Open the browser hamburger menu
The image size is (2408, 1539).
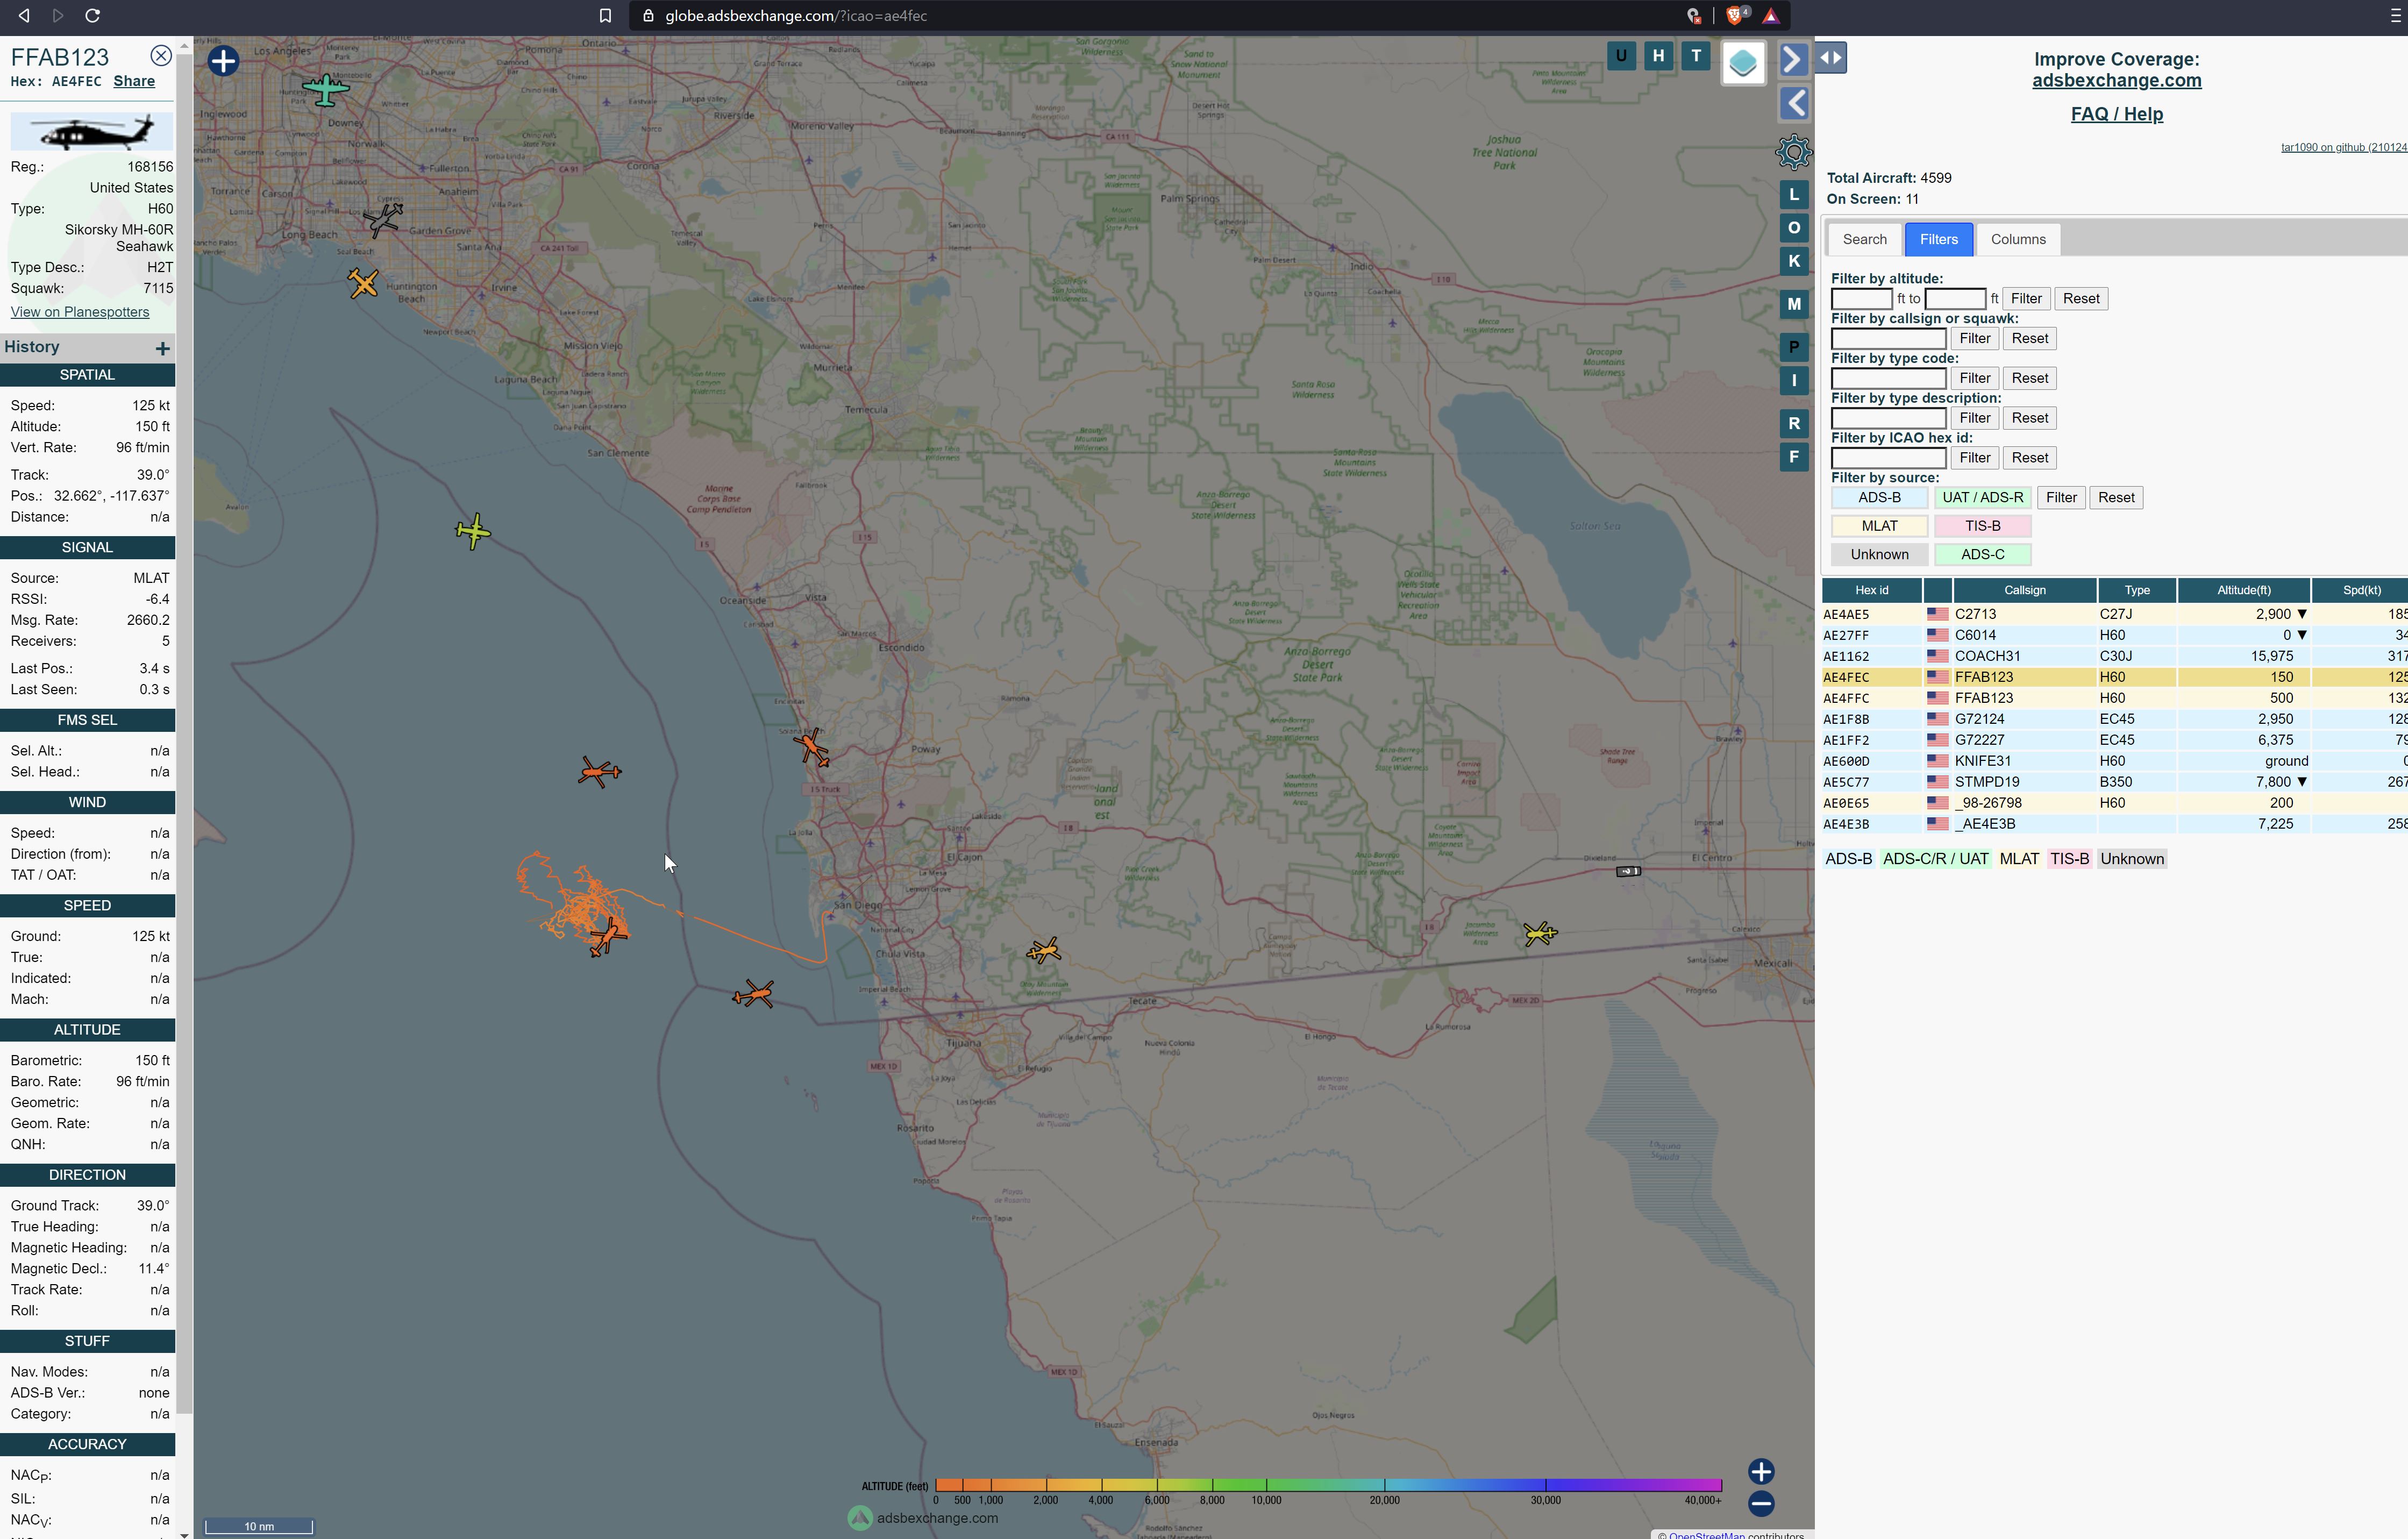(x=2394, y=16)
